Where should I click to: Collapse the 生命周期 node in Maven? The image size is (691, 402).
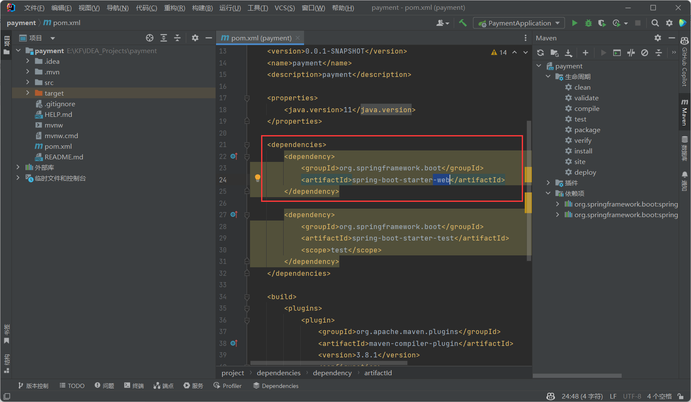coord(548,76)
